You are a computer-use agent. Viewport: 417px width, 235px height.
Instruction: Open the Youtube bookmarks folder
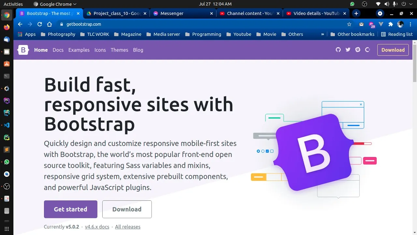click(x=239, y=34)
